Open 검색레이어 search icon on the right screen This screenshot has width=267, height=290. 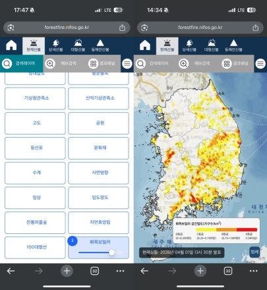[140, 64]
